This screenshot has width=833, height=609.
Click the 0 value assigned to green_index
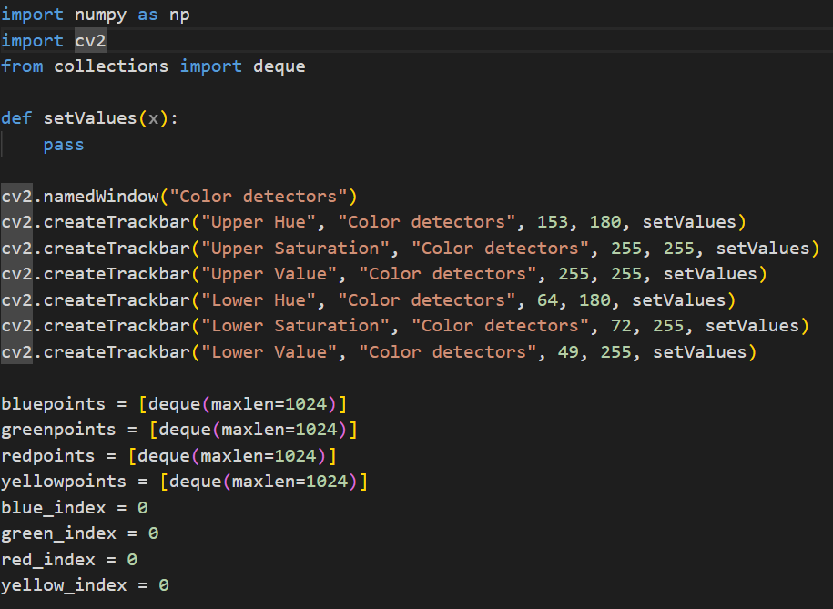tap(153, 533)
